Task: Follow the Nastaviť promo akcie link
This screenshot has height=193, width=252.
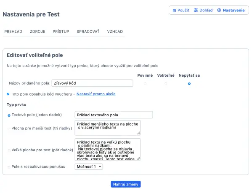Action: [x=96, y=94]
